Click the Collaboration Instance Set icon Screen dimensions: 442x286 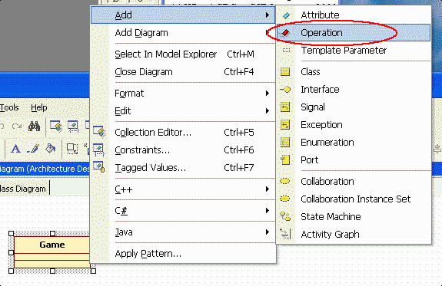(285, 199)
